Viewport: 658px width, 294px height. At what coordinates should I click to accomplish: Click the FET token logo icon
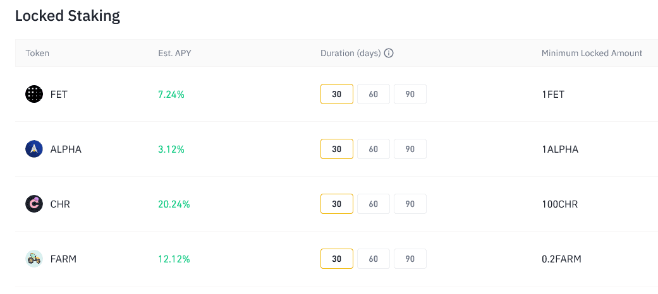click(x=34, y=94)
